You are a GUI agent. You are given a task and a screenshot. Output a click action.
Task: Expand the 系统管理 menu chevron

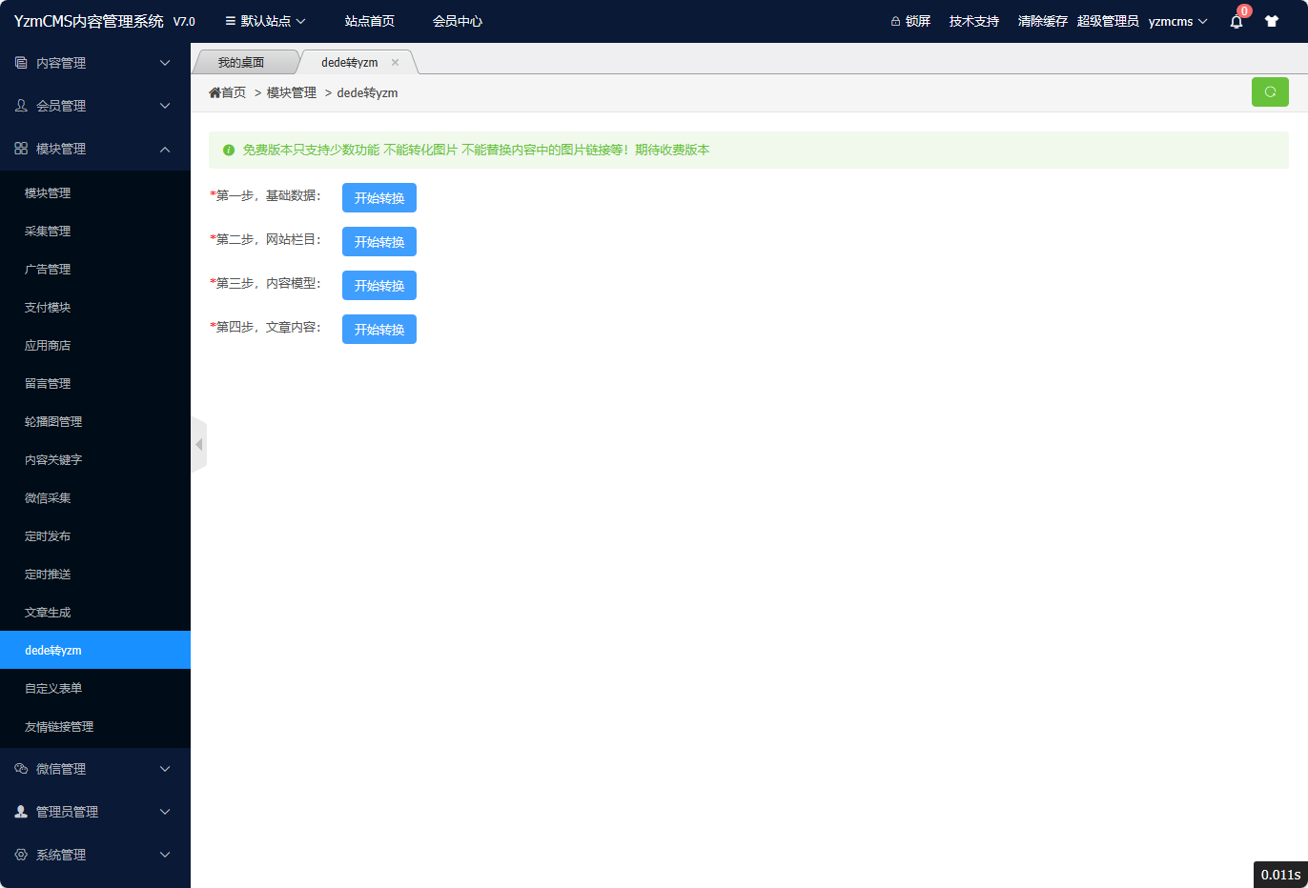pyautogui.click(x=165, y=855)
